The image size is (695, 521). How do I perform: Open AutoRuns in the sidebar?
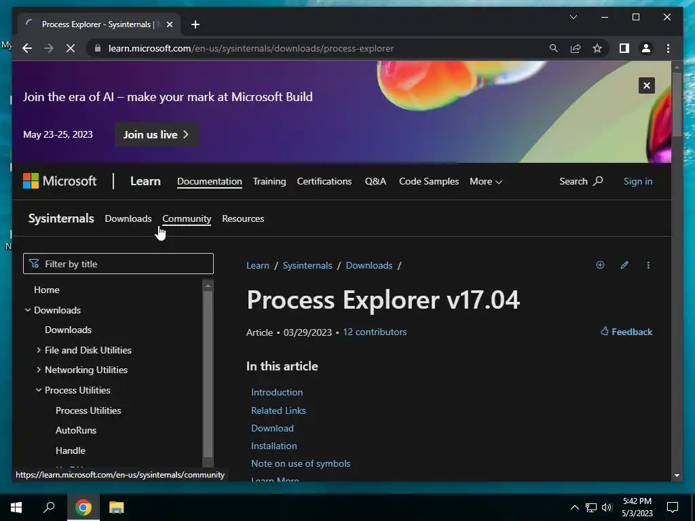76,430
